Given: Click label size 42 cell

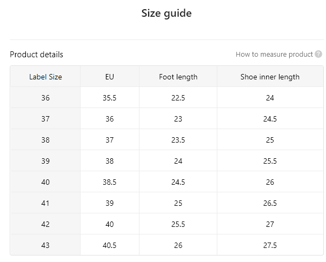Looking at the screenshot, I should [45, 224].
